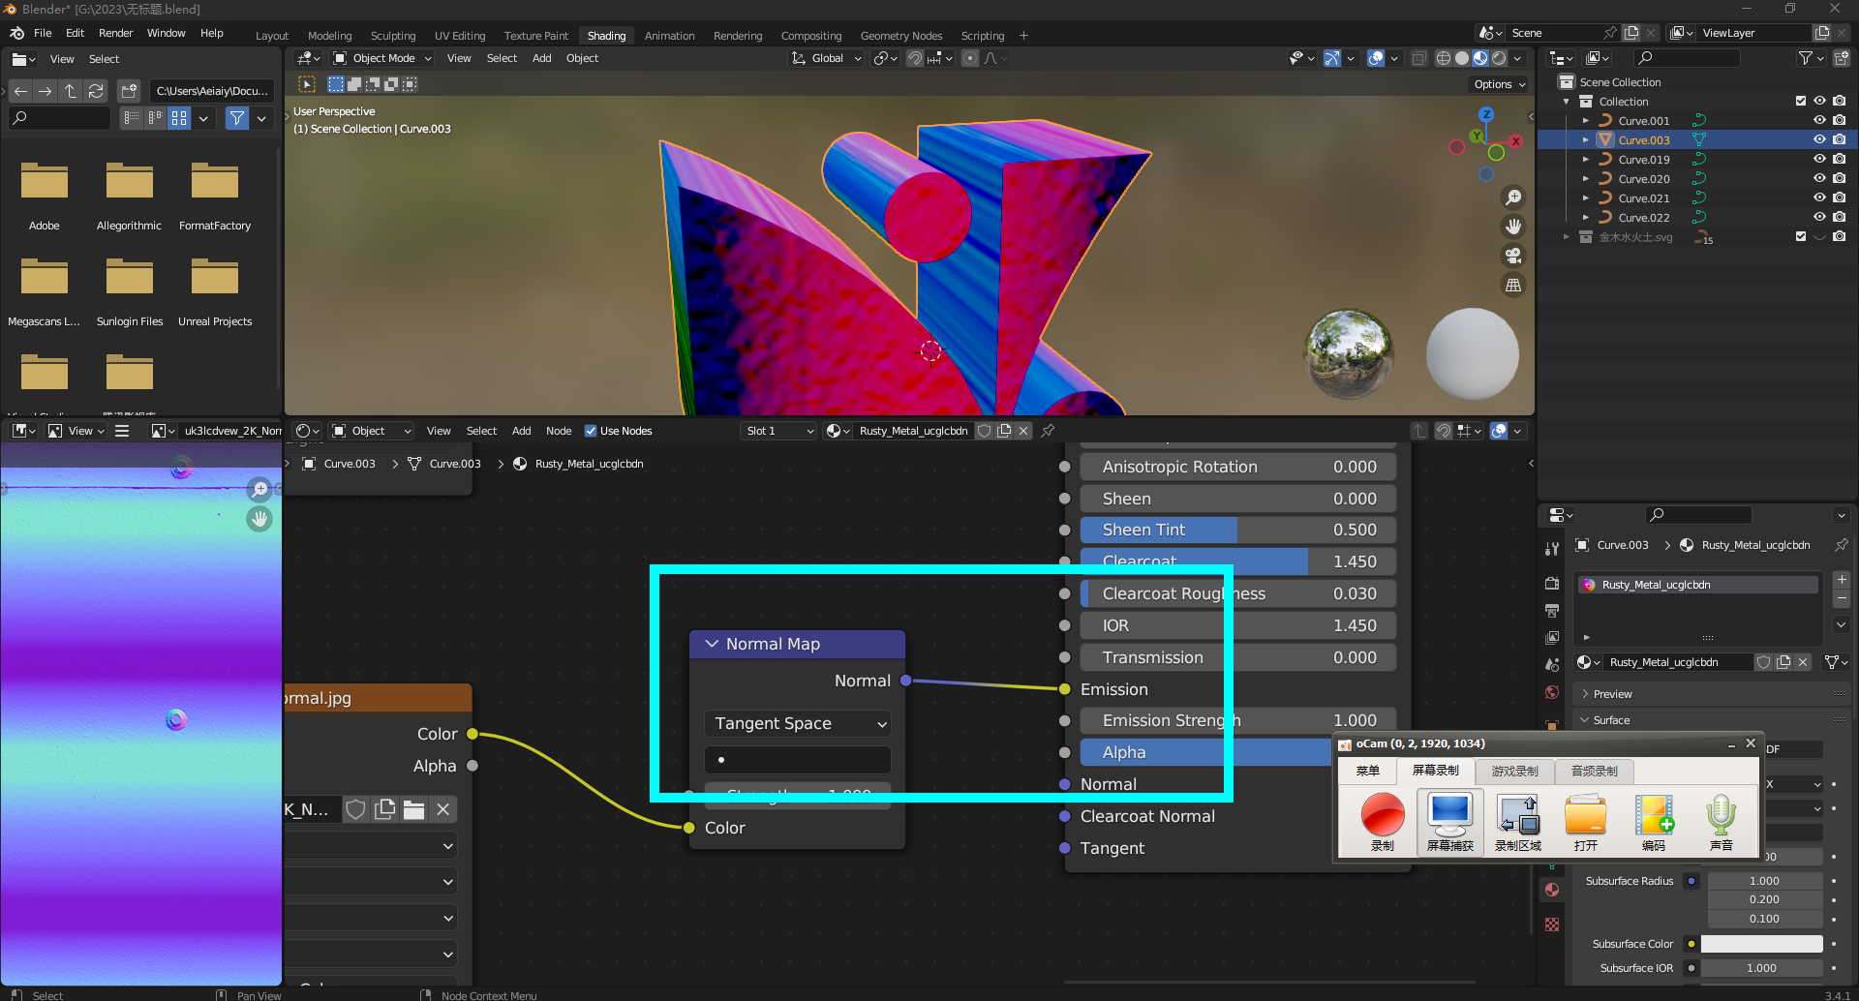Collapse the Normal Map node
This screenshot has height=1001, width=1859.
click(712, 644)
